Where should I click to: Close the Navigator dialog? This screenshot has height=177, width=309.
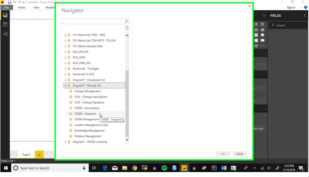pyautogui.click(x=250, y=6)
